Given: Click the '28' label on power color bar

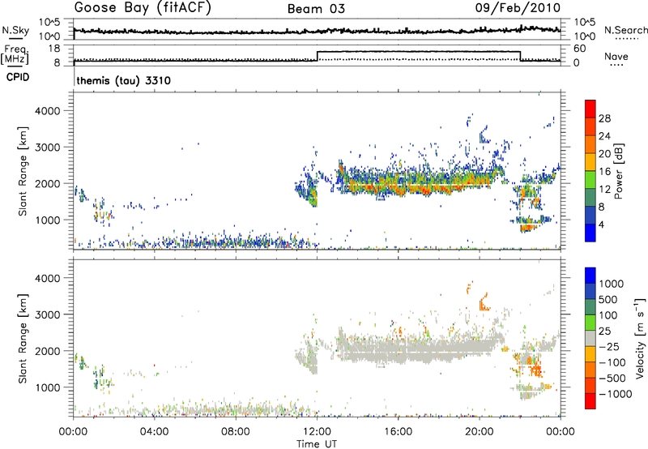Looking at the screenshot, I should click(604, 118).
